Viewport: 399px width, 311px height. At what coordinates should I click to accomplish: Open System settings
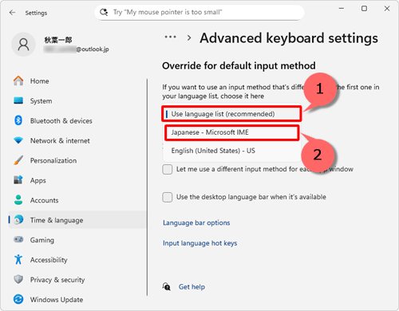pyautogui.click(x=77, y=100)
